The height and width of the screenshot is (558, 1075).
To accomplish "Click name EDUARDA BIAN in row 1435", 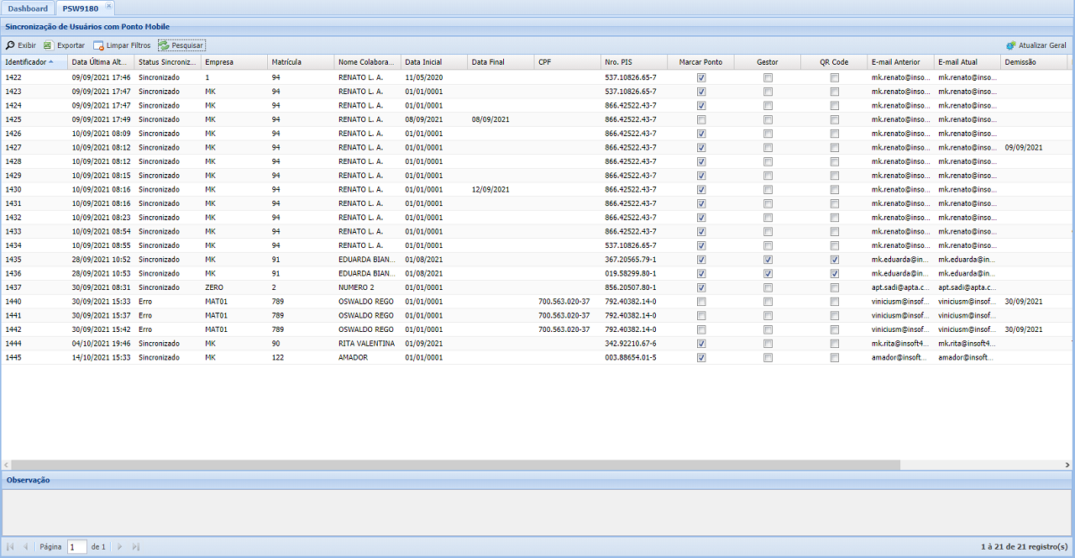I will [x=366, y=260].
